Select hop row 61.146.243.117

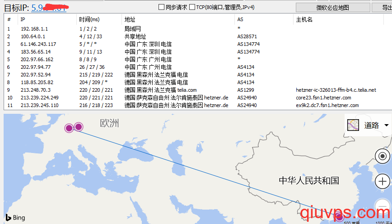[198, 44]
